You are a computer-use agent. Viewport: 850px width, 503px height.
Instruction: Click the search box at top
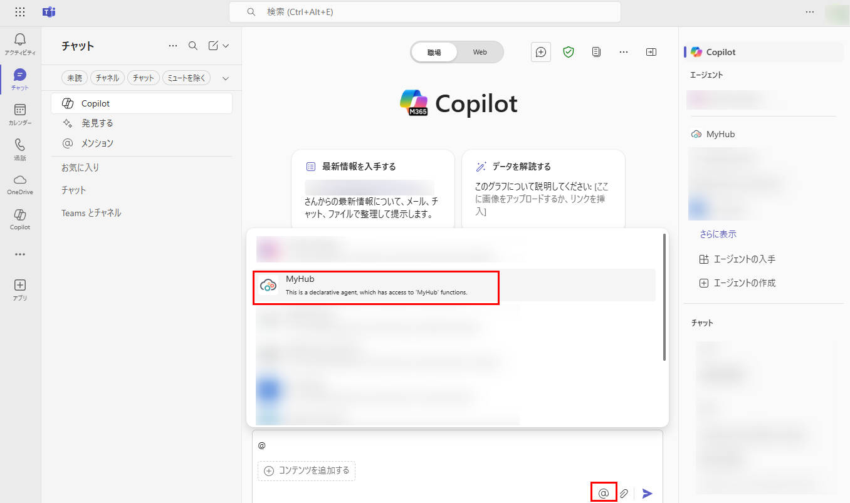click(x=425, y=12)
